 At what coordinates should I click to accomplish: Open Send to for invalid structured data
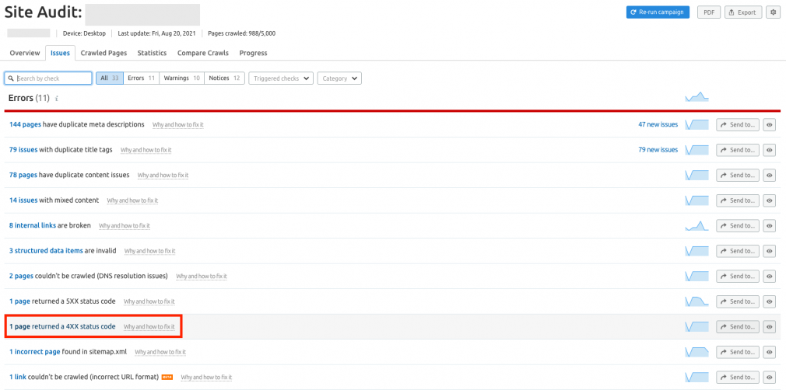coord(738,251)
